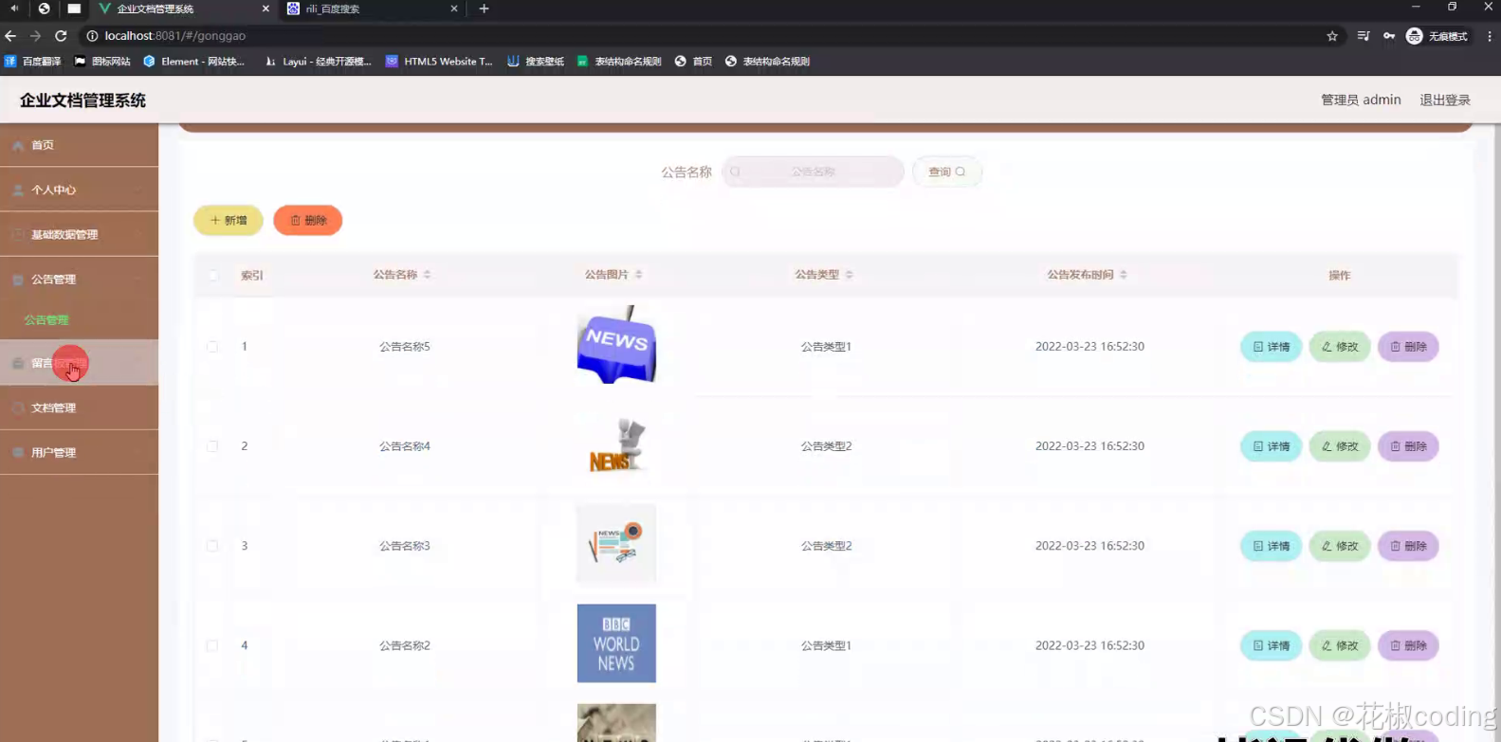Click the 首页 home icon in sidebar
Image resolution: width=1501 pixels, height=742 pixels.
pos(18,145)
